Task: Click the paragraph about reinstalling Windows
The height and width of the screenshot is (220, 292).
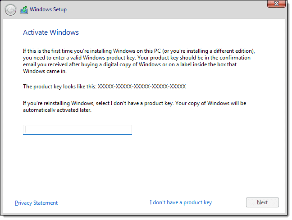Action: coord(134,106)
